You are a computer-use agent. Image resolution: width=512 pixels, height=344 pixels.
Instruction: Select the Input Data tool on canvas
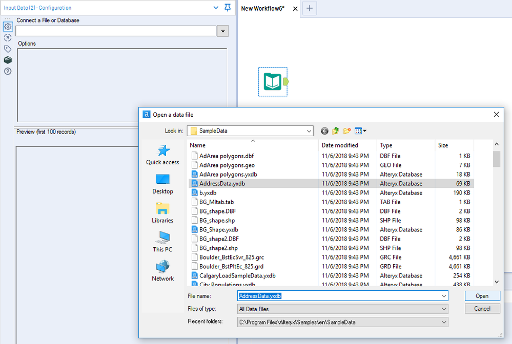pyautogui.click(x=273, y=81)
